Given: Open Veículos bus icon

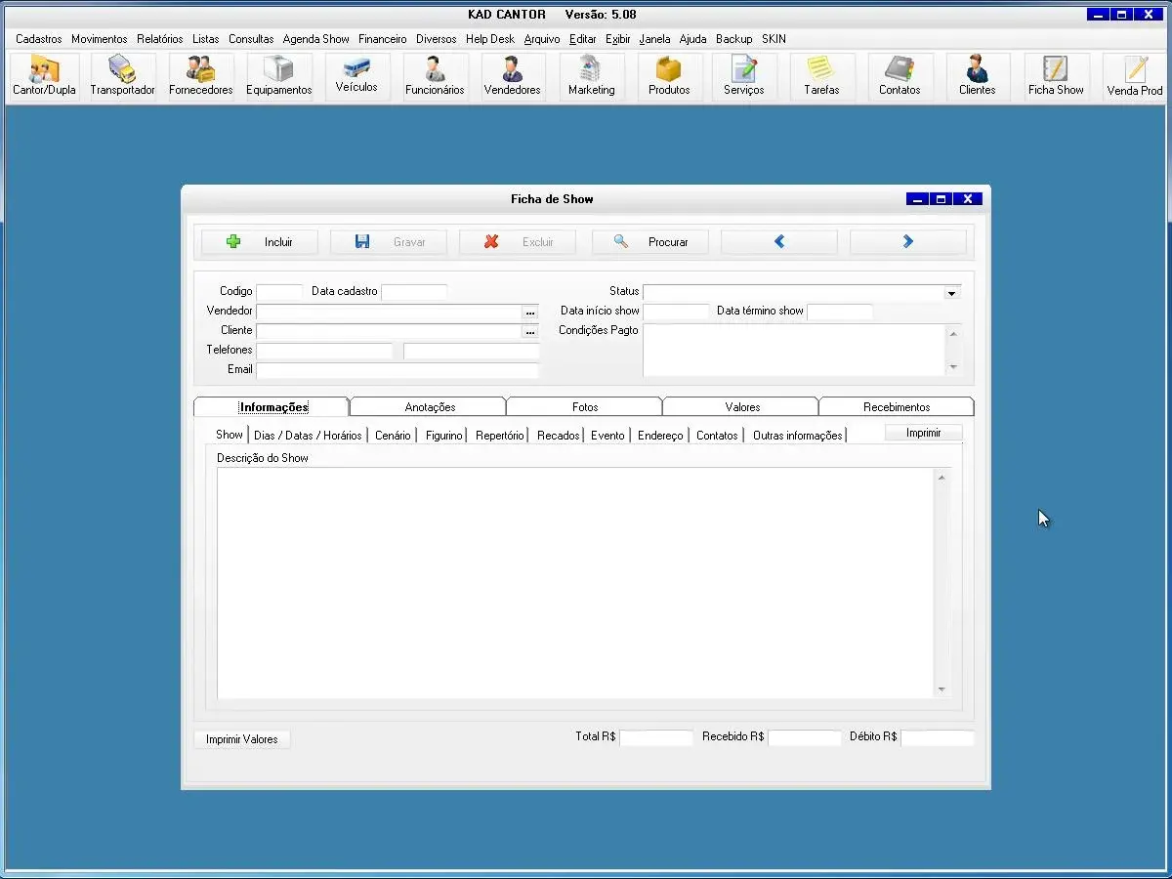Looking at the screenshot, I should [356, 74].
